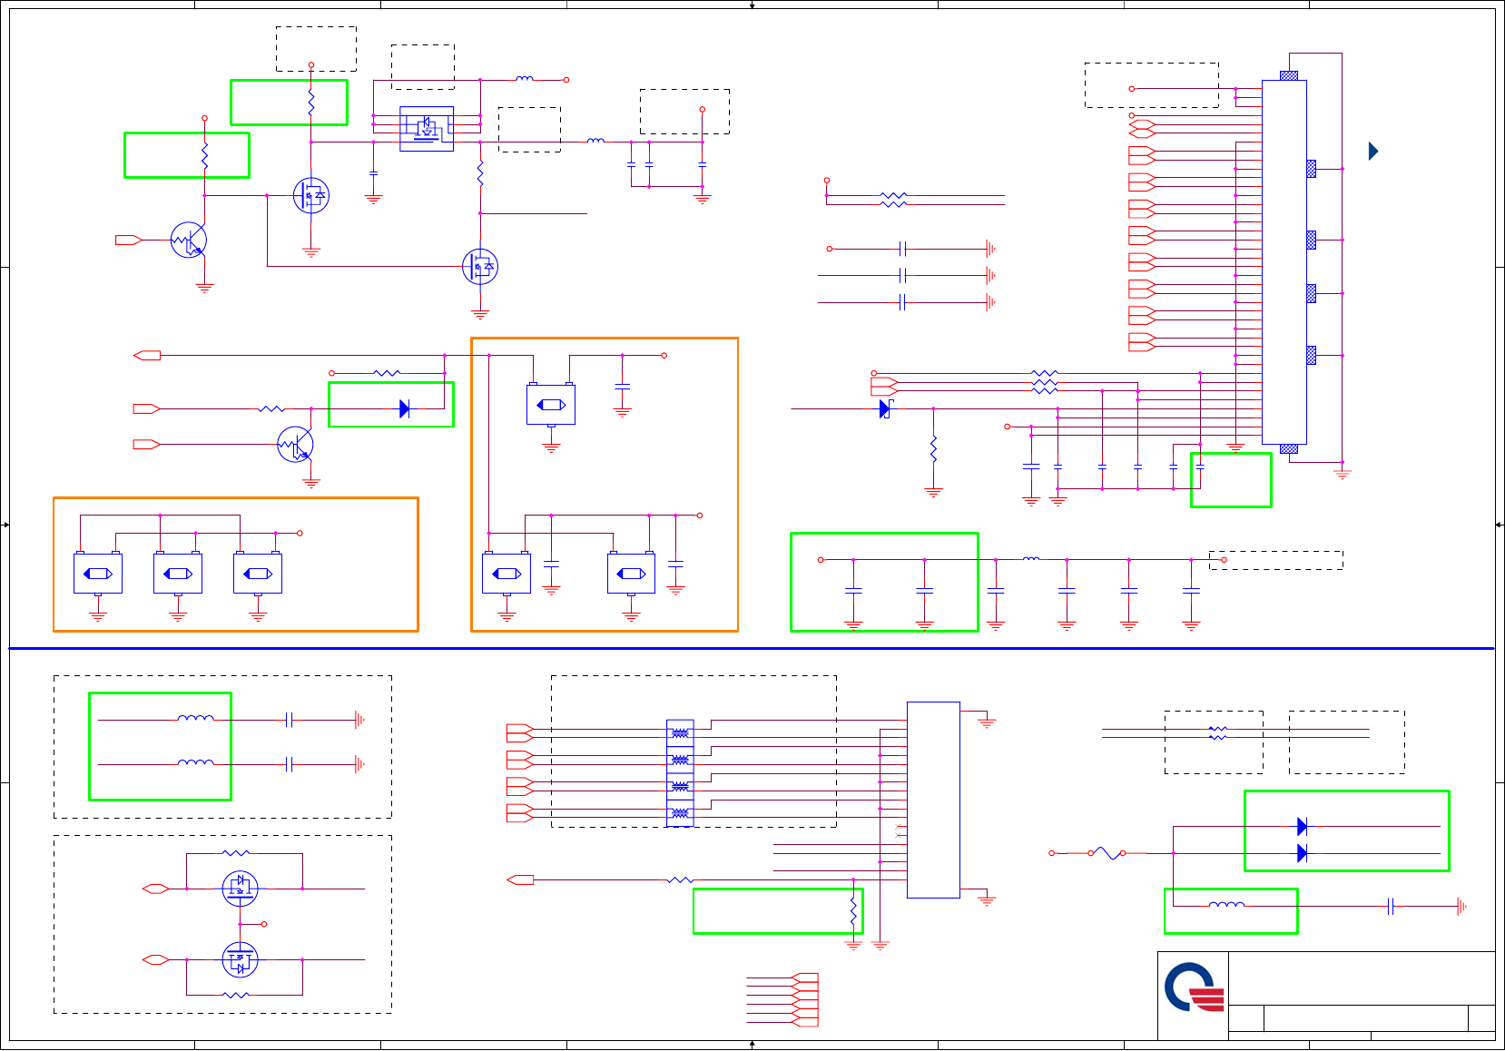Click the tall connector body at top right

click(1284, 262)
